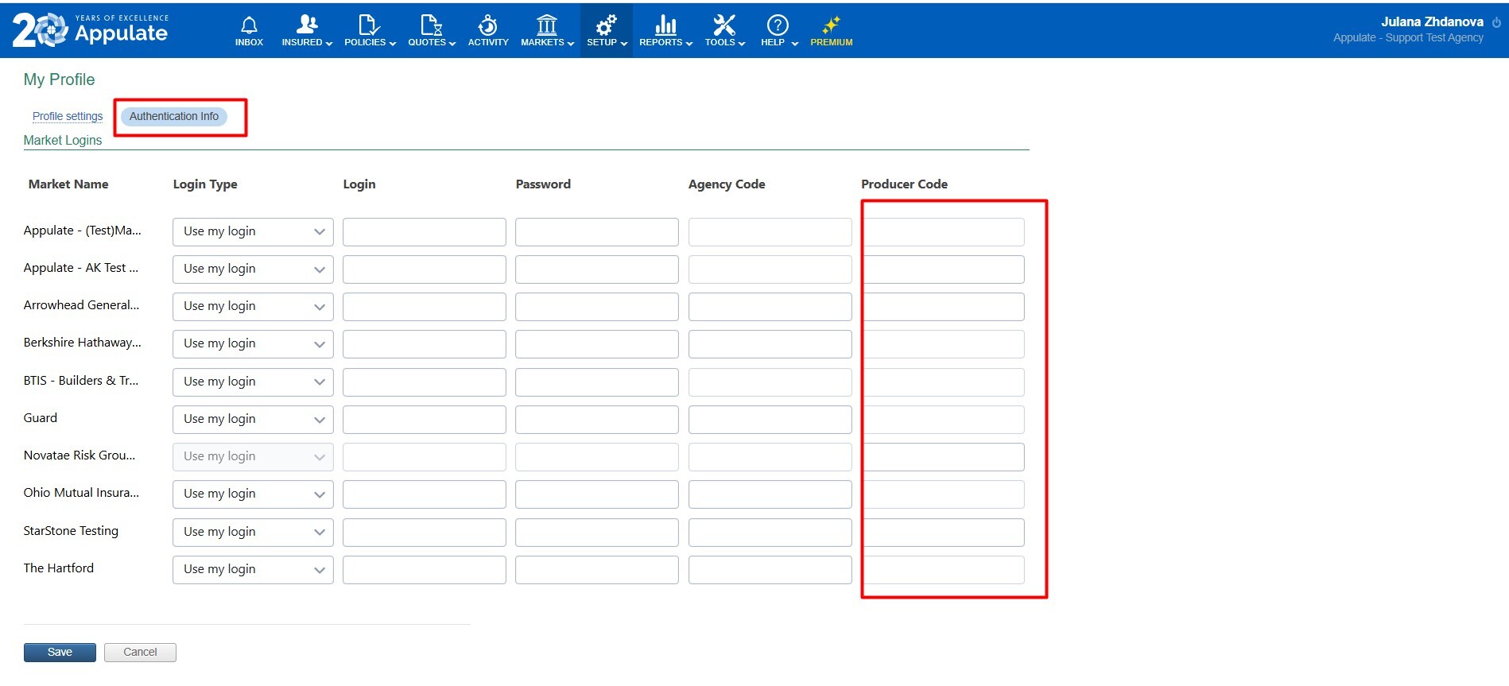Open the Activity stopwatch icon
This screenshot has width=1509, height=686.
487,25
